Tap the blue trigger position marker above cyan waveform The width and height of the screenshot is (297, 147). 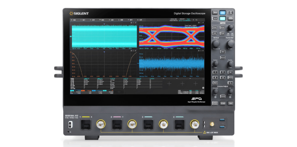[104, 24]
